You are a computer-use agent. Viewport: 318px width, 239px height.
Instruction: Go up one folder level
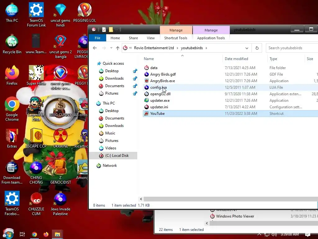118,48
